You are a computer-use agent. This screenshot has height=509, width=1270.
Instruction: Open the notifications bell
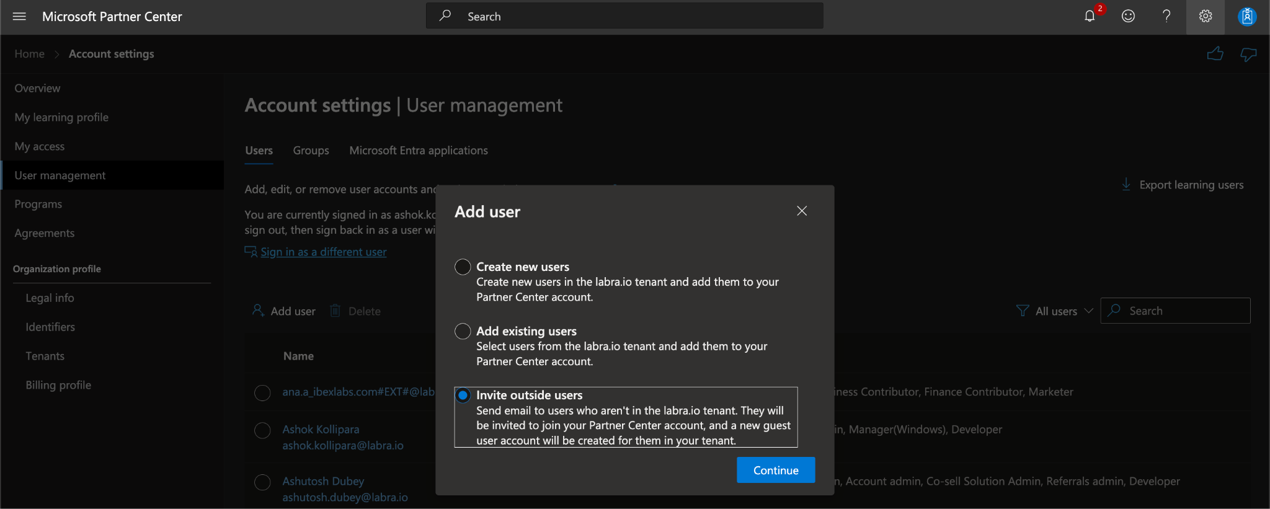coord(1090,16)
